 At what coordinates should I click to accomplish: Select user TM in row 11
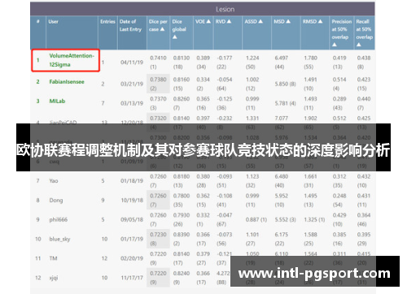click(x=53, y=258)
